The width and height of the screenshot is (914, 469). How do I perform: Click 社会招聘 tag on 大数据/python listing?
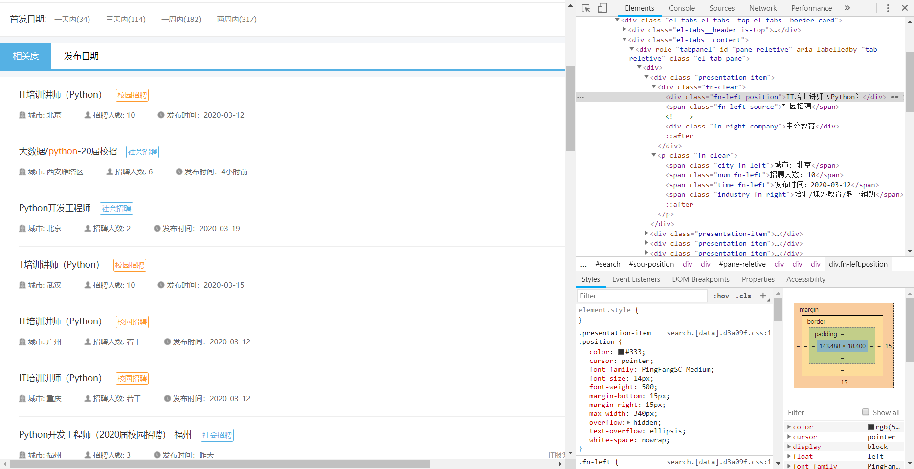(142, 152)
